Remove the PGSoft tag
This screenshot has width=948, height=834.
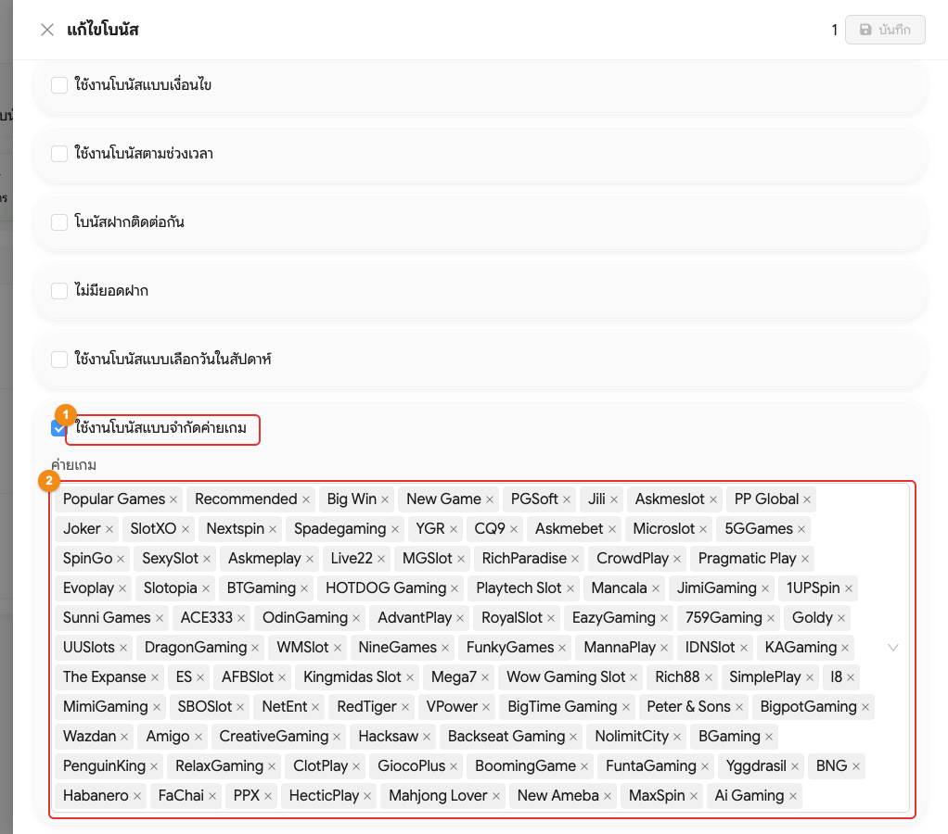(567, 499)
